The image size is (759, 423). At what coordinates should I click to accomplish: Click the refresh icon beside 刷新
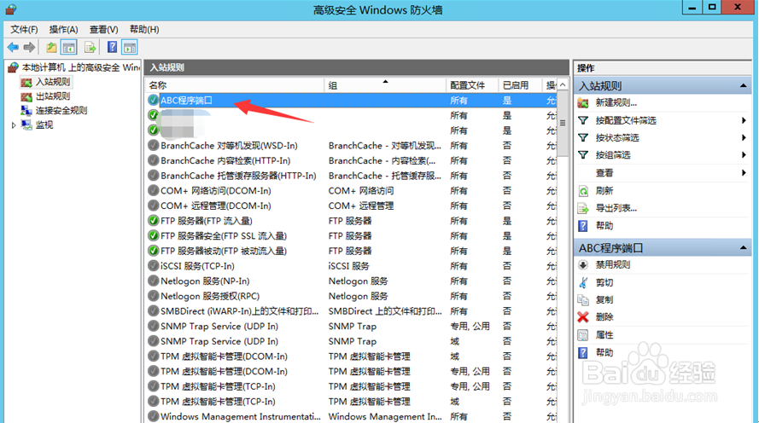tap(583, 191)
